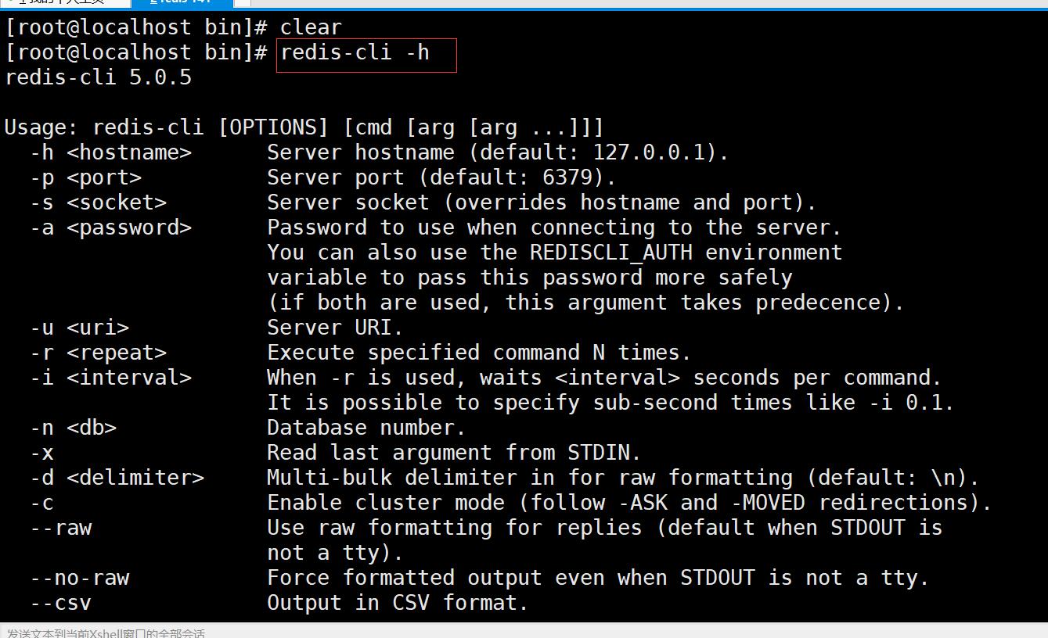This screenshot has height=638, width=1048.
Task: Click the -n <db> option
Action: coord(74,428)
